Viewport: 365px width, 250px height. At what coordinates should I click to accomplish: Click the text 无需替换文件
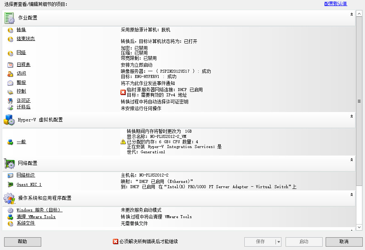[134, 223]
